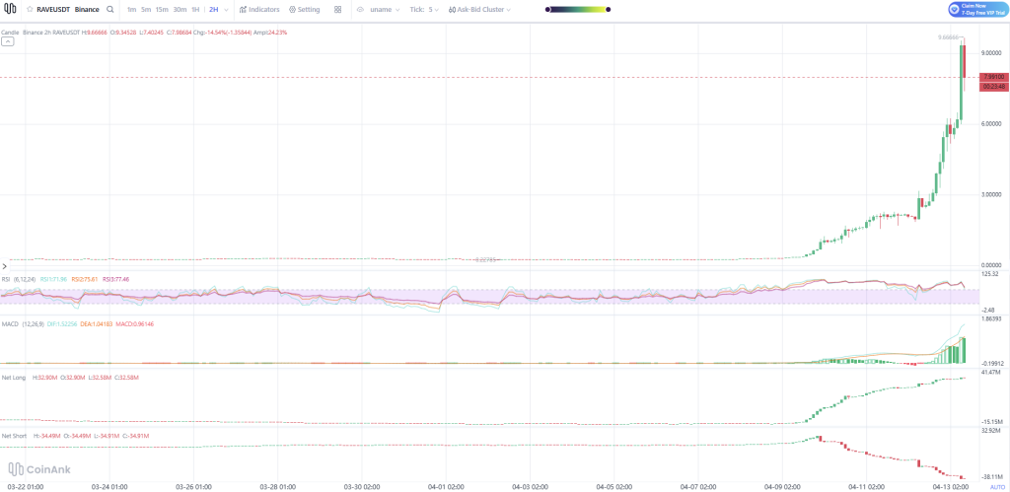Click the CoinAnk candlestick logo icon
Viewport: 1010px width, 492px height.
(x=11, y=9)
